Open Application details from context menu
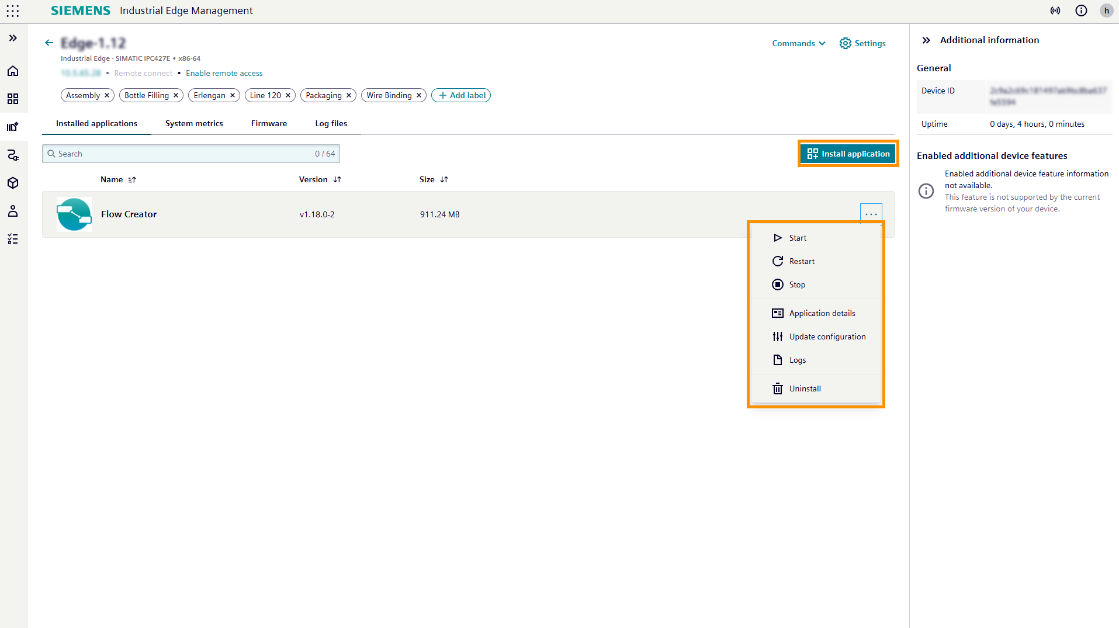The height and width of the screenshot is (628, 1119). pos(816,313)
